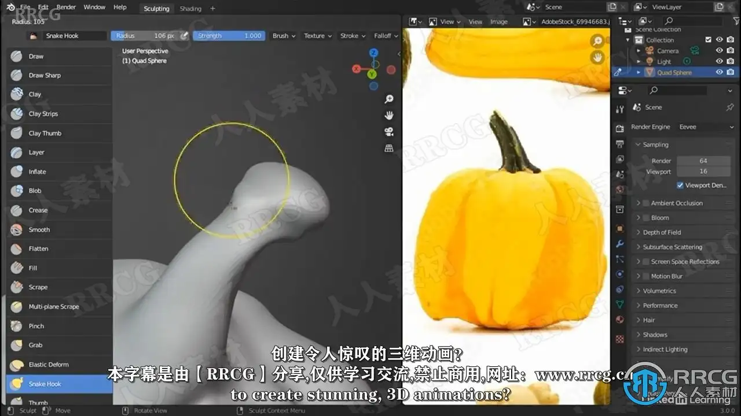The height and width of the screenshot is (416, 741).
Task: Add a new workspace with plus button
Action: 212,9
